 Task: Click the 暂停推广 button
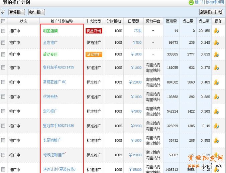point(17,12)
